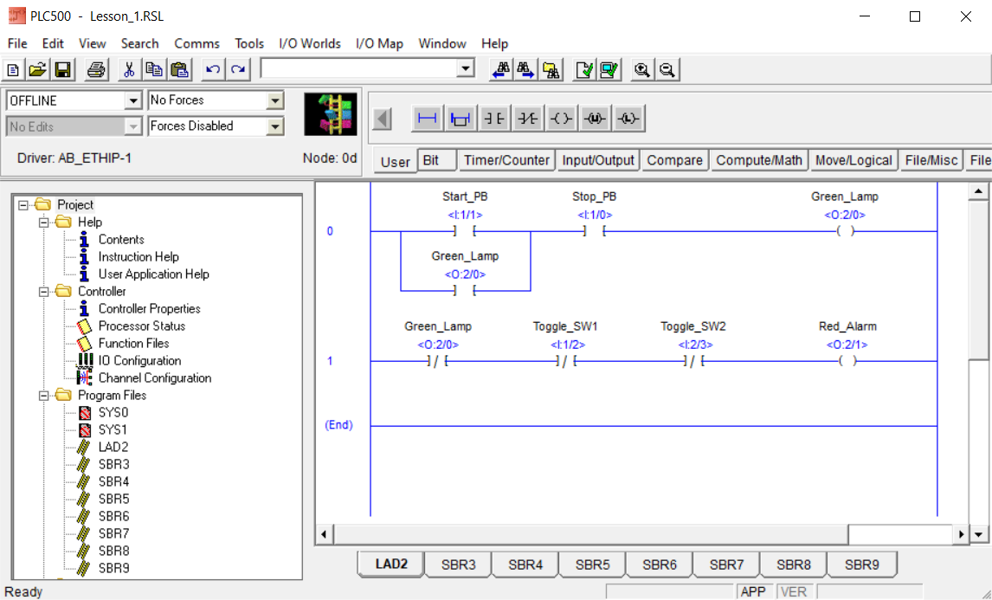
Task: Collapse the Controller folder node
Action: pyautogui.click(x=43, y=292)
